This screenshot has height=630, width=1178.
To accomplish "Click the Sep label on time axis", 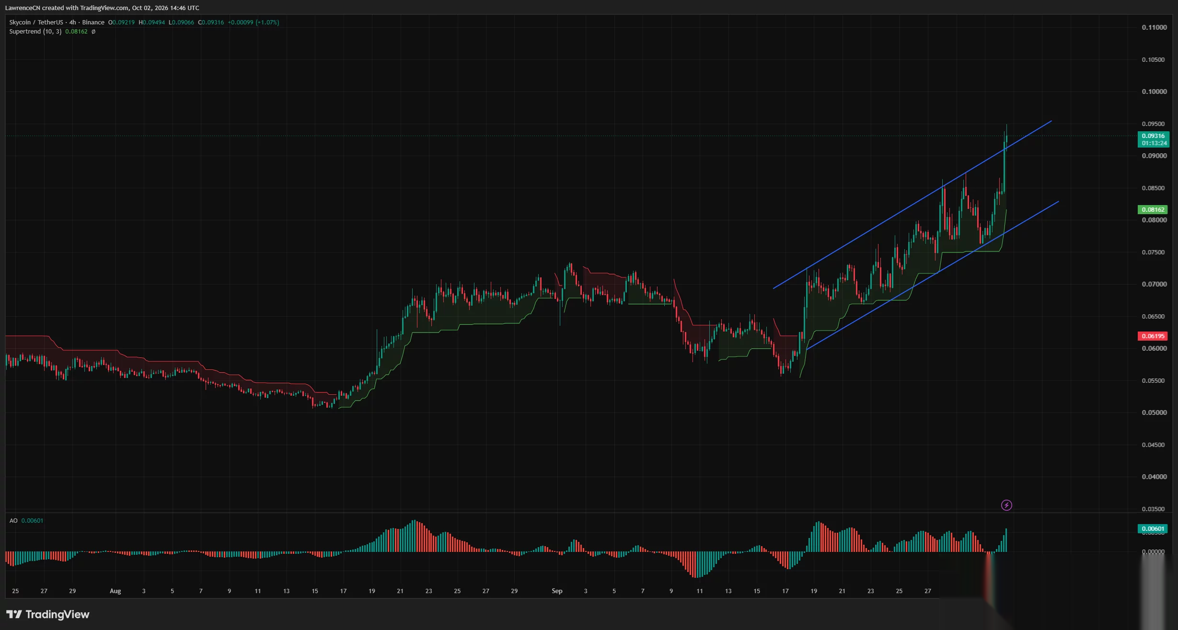I will click(x=557, y=591).
